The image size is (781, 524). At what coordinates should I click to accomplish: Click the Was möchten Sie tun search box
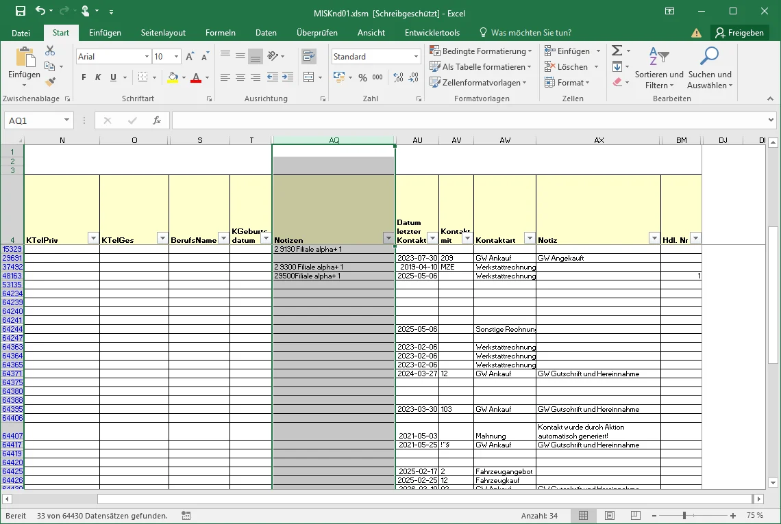(525, 33)
